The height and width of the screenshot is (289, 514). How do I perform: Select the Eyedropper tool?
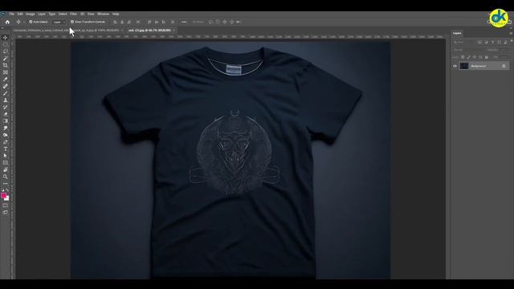[x=6, y=79]
